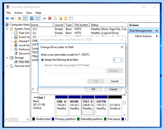Expand Services and Applications node
The height and width of the screenshot is (130, 164).
[7, 66]
